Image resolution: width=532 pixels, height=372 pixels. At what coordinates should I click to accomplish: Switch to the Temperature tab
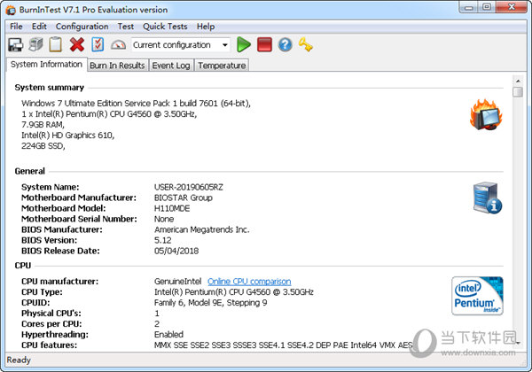pos(222,66)
